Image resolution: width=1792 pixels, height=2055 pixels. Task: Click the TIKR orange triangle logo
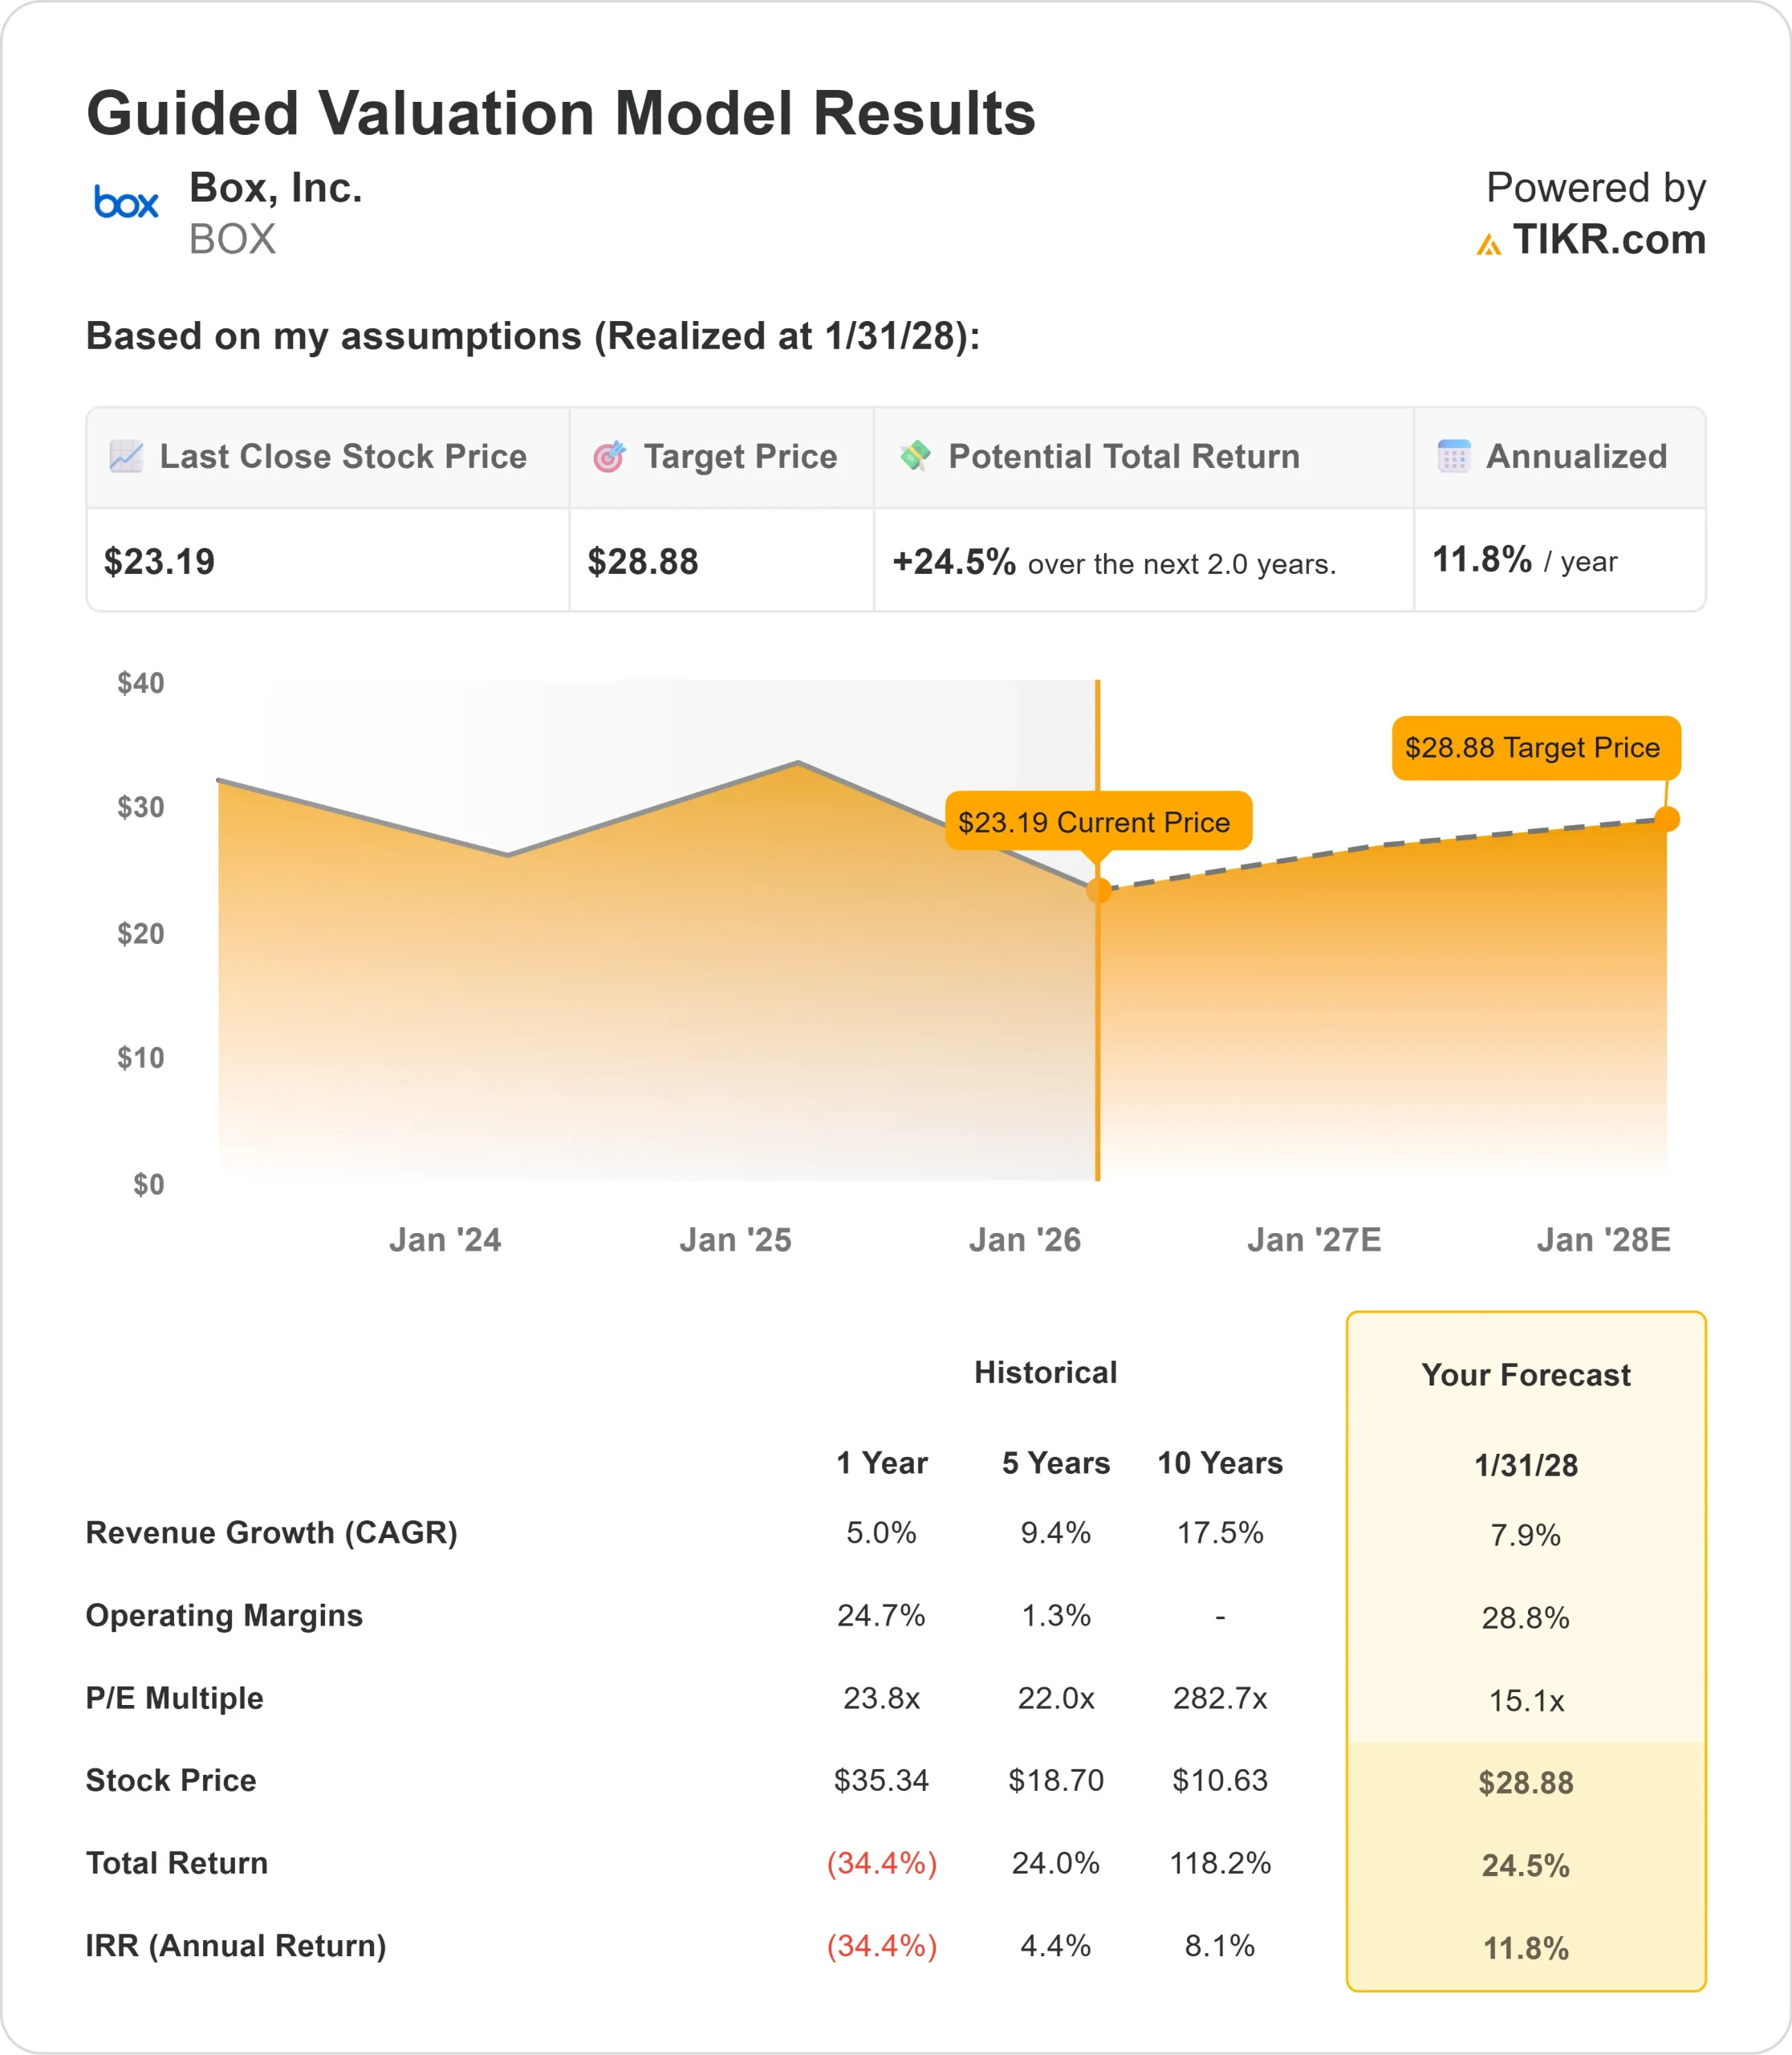(1488, 244)
